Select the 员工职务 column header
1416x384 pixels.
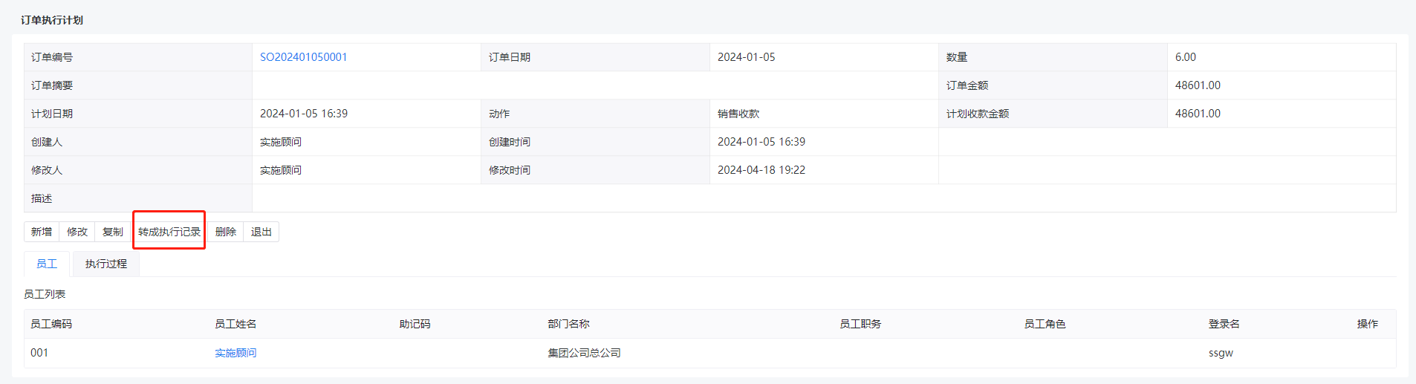(x=860, y=324)
